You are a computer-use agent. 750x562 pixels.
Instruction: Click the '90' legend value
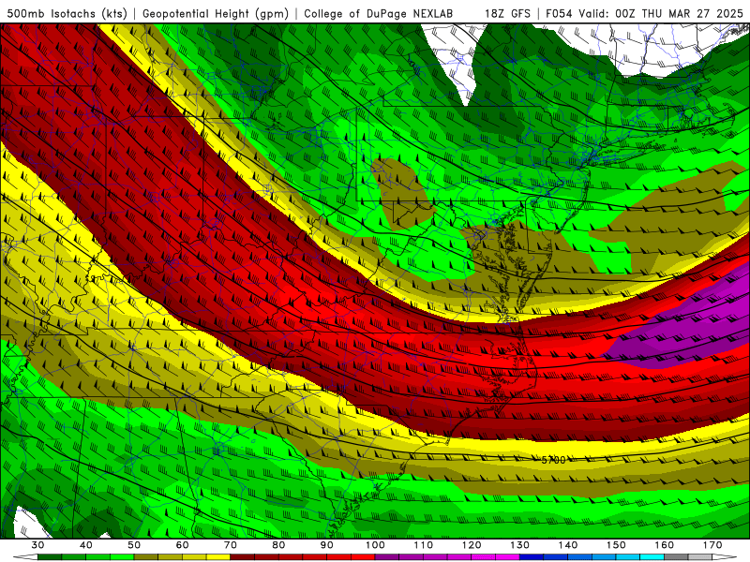click(326, 545)
